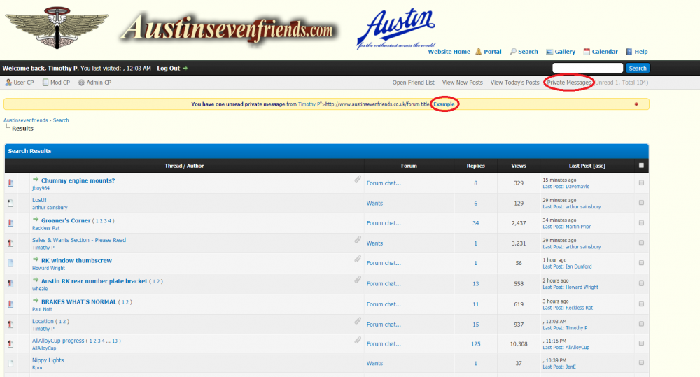The width and height of the screenshot is (700, 377).
Task: Go to Austinsevenfriends breadcrumb link
Action: 25,120
